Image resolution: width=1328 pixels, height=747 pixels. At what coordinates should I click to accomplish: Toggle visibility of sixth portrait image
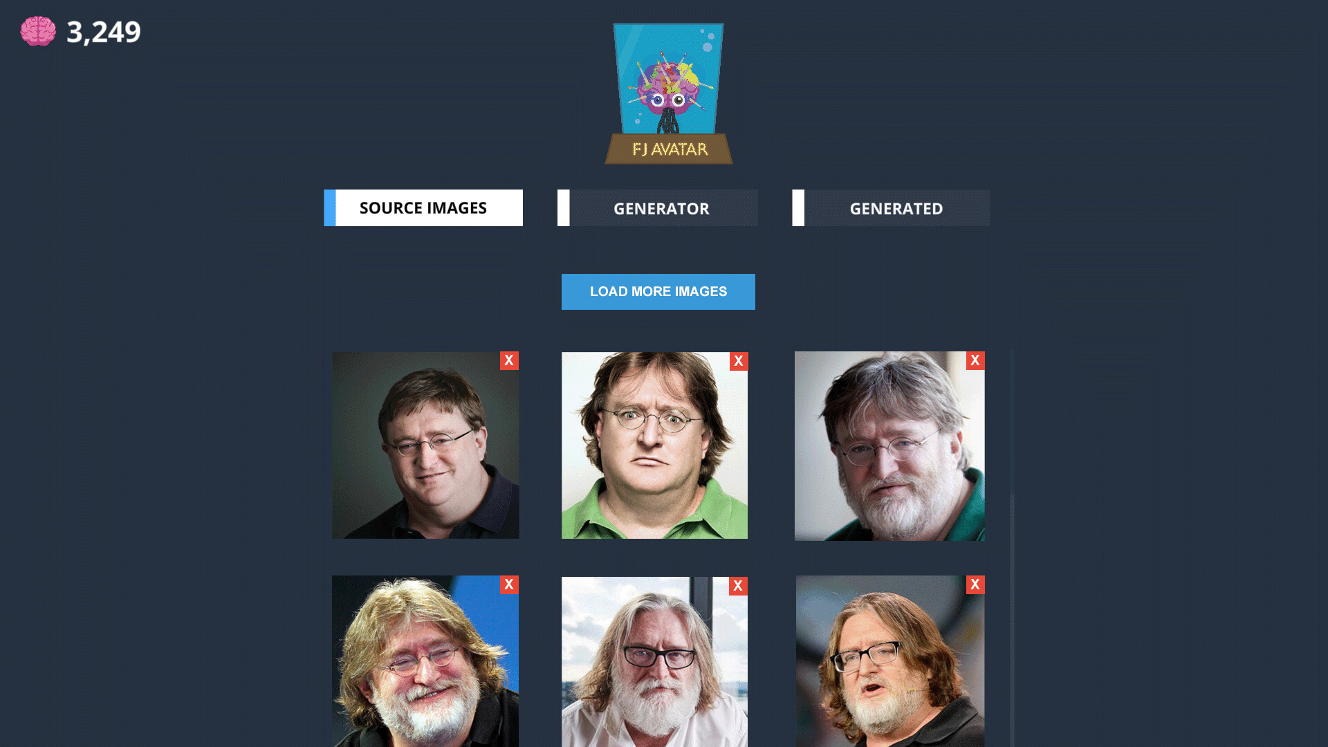[974, 584]
